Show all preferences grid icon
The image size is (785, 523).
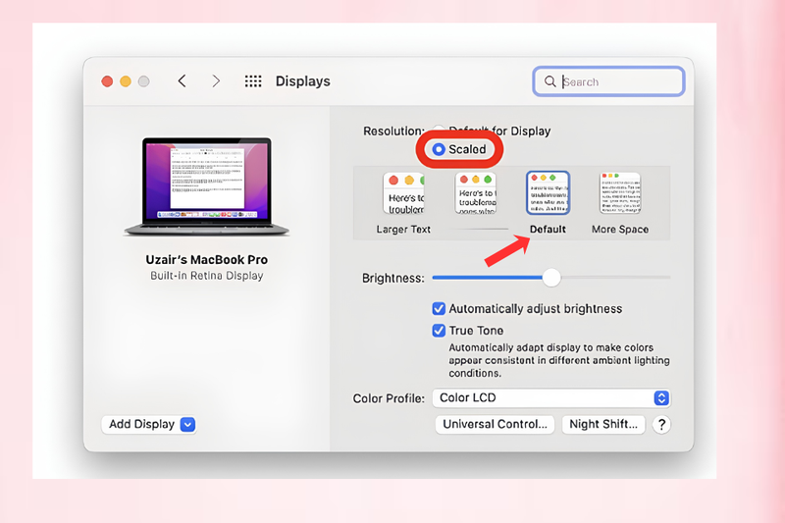click(x=253, y=81)
